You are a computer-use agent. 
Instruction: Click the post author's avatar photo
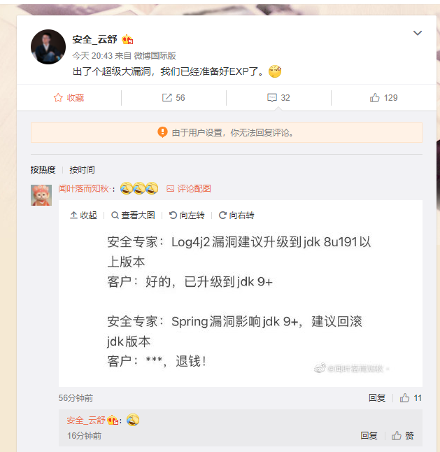[48, 47]
